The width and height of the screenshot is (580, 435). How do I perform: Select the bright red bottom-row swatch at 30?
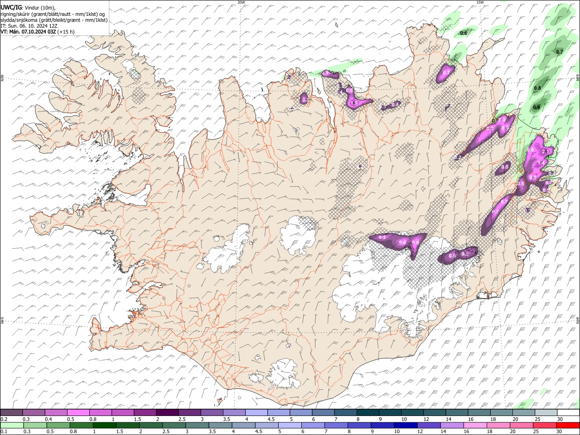pyautogui.click(x=567, y=425)
